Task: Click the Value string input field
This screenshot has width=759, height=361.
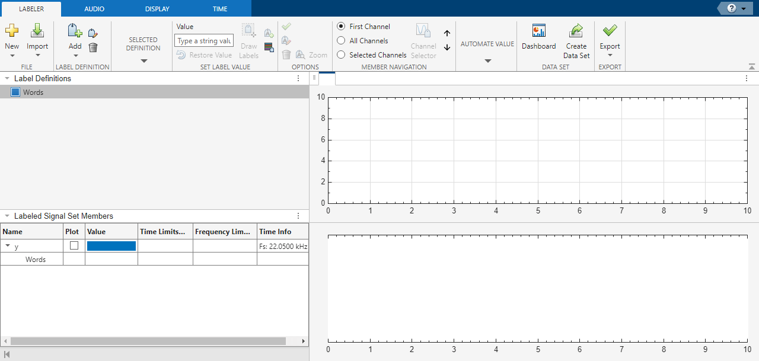Action: click(x=204, y=41)
